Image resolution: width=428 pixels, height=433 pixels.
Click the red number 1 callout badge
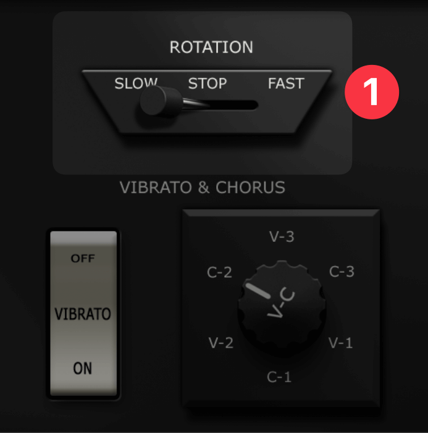click(x=372, y=92)
